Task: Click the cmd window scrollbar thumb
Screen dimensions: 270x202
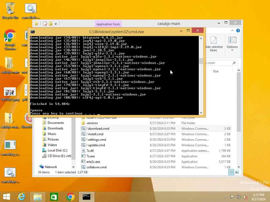Action: pos(201,61)
